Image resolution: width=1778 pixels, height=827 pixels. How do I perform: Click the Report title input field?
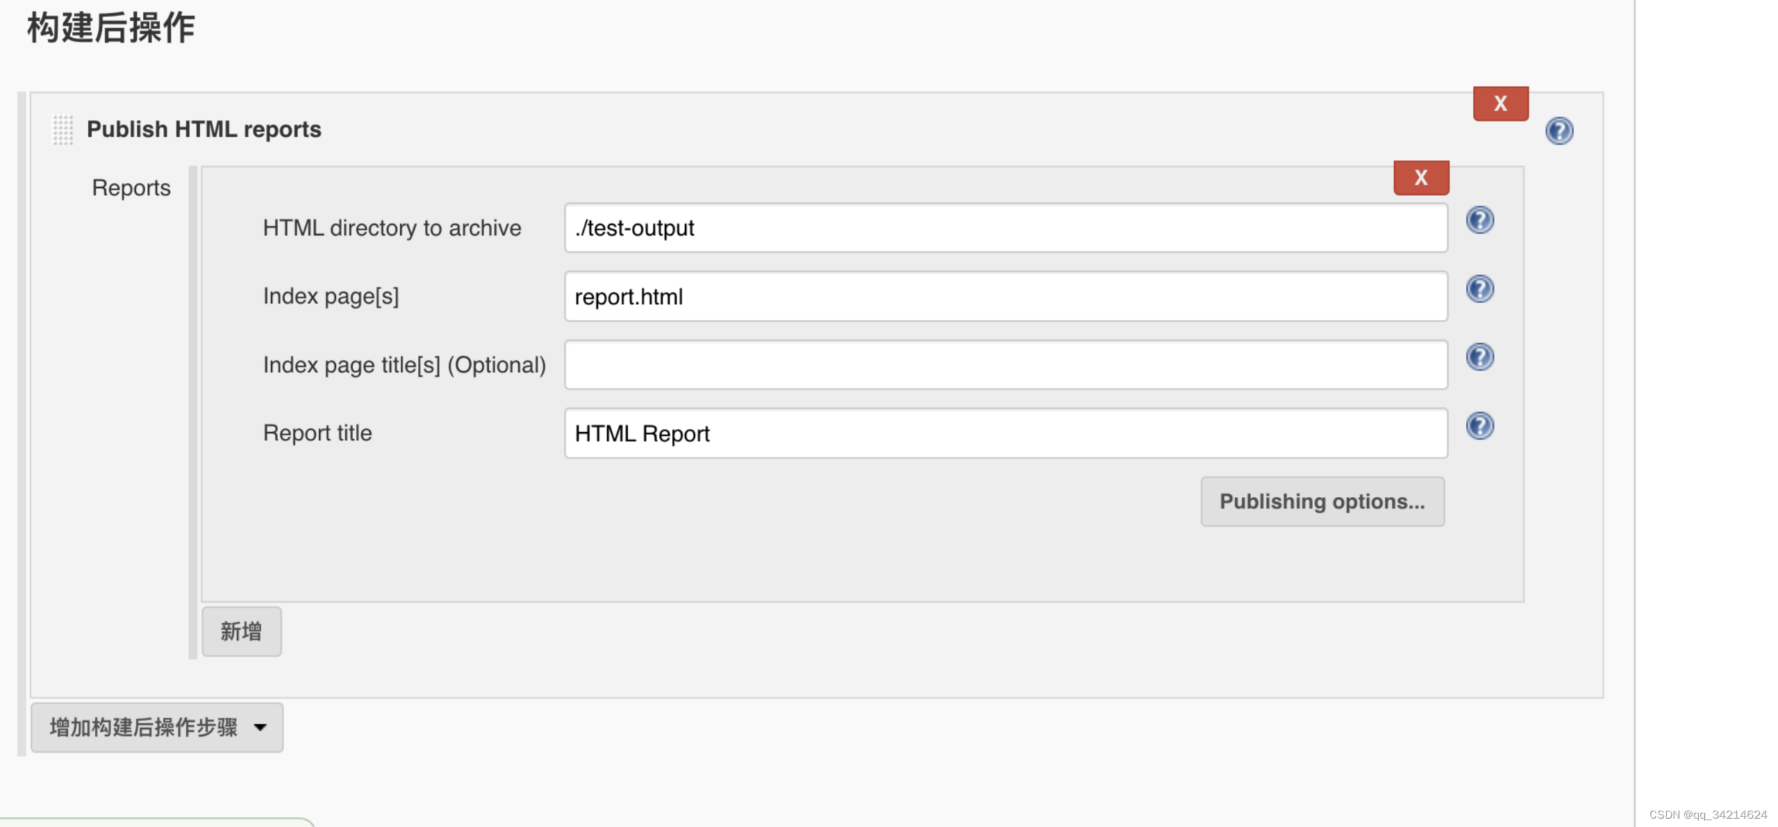[1005, 433]
